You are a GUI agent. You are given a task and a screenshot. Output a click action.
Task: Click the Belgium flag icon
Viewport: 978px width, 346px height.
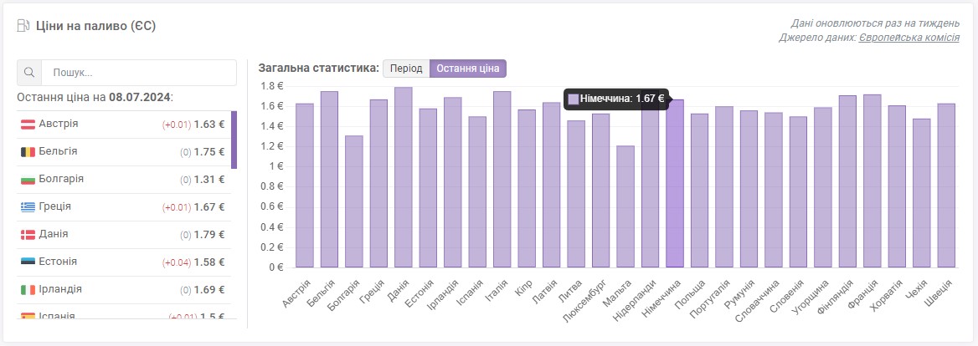tap(28, 152)
